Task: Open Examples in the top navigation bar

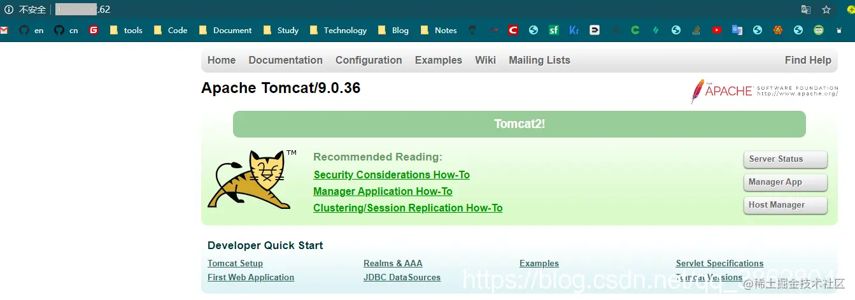Action: [x=438, y=60]
